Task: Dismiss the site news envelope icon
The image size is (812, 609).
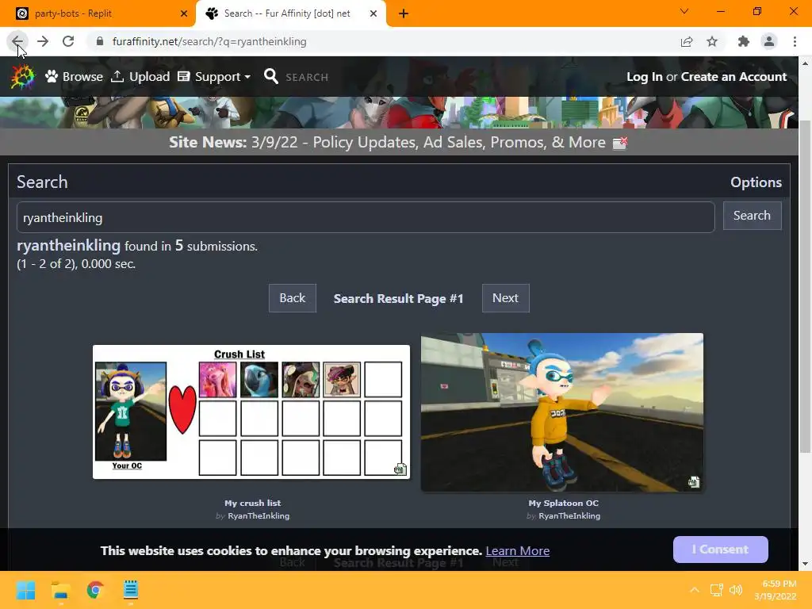Action: click(620, 143)
